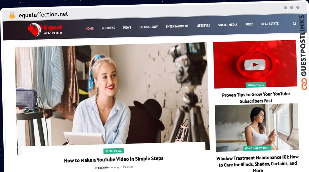This screenshot has width=309, height=172.
Task: Click the Home Improvement category tag
Action: click(x=257, y=148)
